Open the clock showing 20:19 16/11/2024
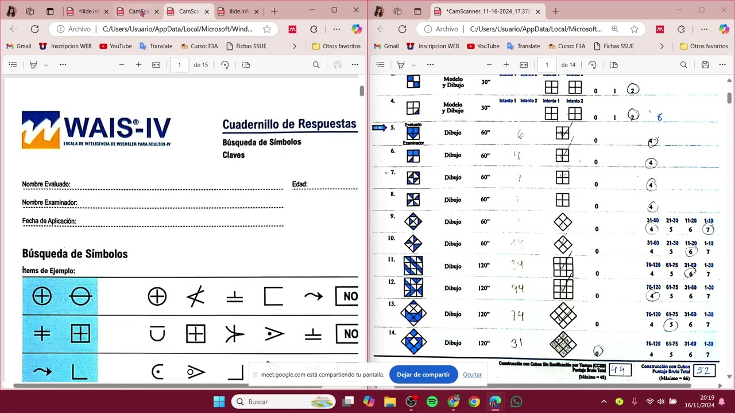Viewport: 735px width, 413px height. click(x=699, y=402)
